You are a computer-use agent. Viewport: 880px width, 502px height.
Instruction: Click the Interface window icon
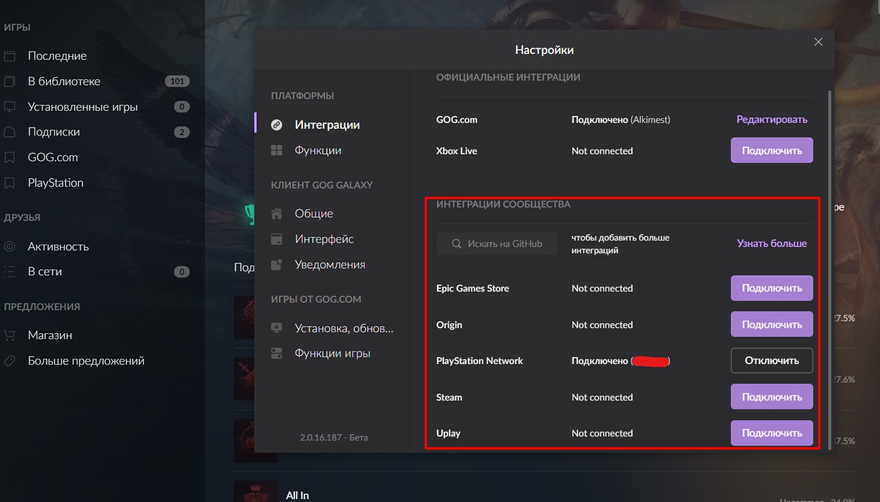[277, 239]
